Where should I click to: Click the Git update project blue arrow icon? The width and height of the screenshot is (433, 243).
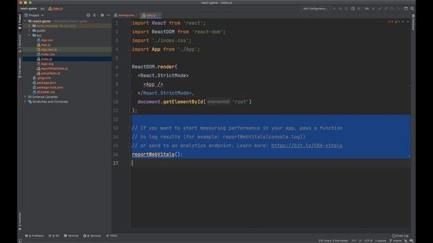tap(373, 9)
